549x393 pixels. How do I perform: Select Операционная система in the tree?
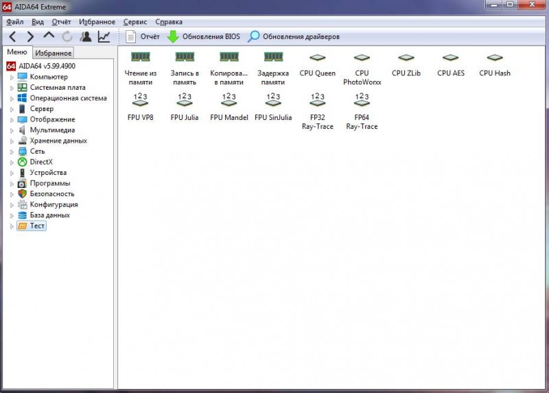pos(62,98)
